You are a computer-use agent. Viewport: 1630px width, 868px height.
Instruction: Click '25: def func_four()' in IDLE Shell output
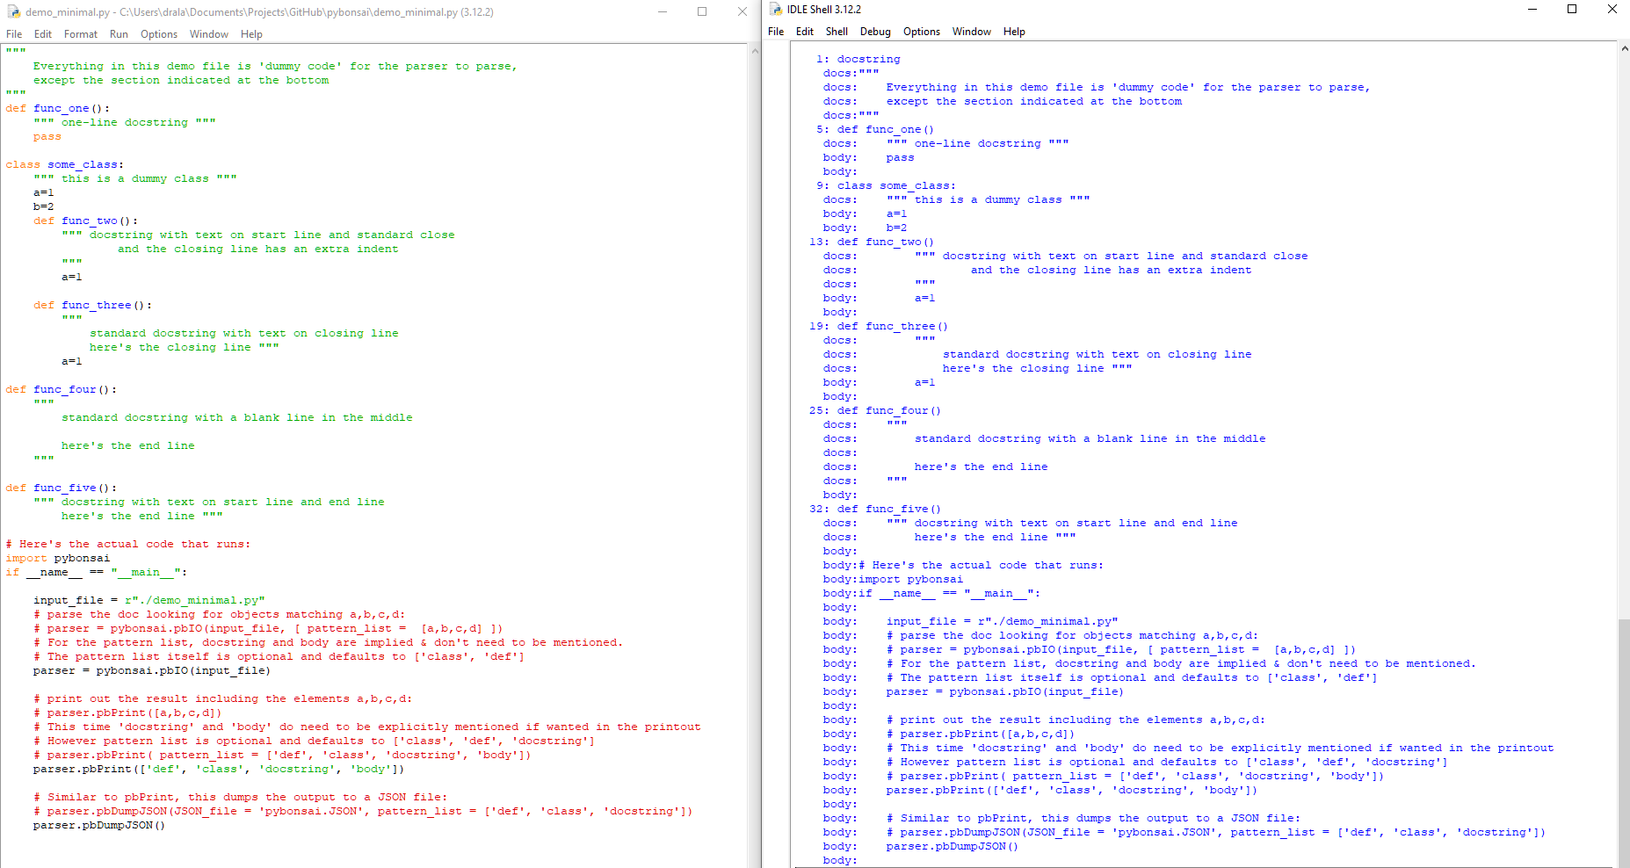pyautogui.click(x=875, y=411)
